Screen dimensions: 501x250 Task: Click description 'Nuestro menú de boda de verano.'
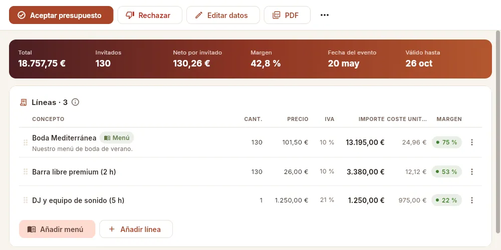(x=83, y=149)
